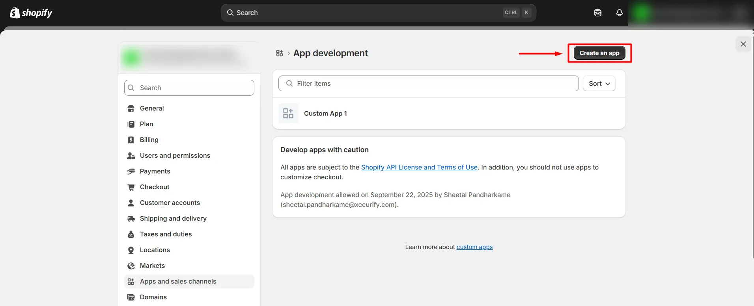Open Billing settings
754x306 pixels.
pyautogui.click(x=189, y=140)
